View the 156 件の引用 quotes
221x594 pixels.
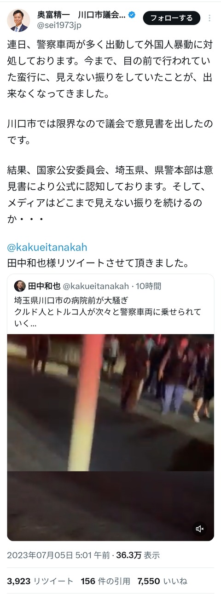tap(105, 582)
